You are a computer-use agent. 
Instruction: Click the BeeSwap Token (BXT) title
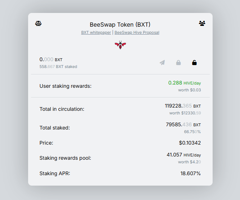(x=120, y=24)
